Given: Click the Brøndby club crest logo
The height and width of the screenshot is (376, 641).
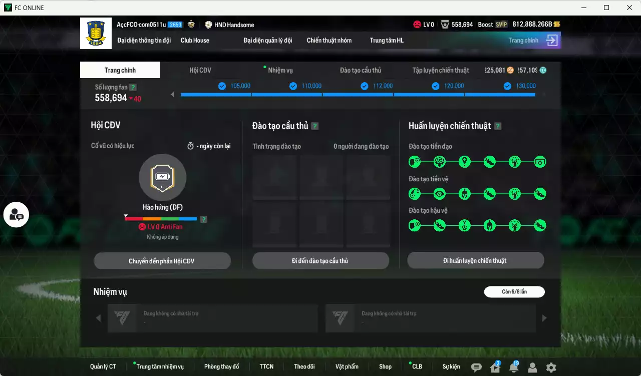Looking at the screenshot, I should pyautogui.click(x=96, y=33).
